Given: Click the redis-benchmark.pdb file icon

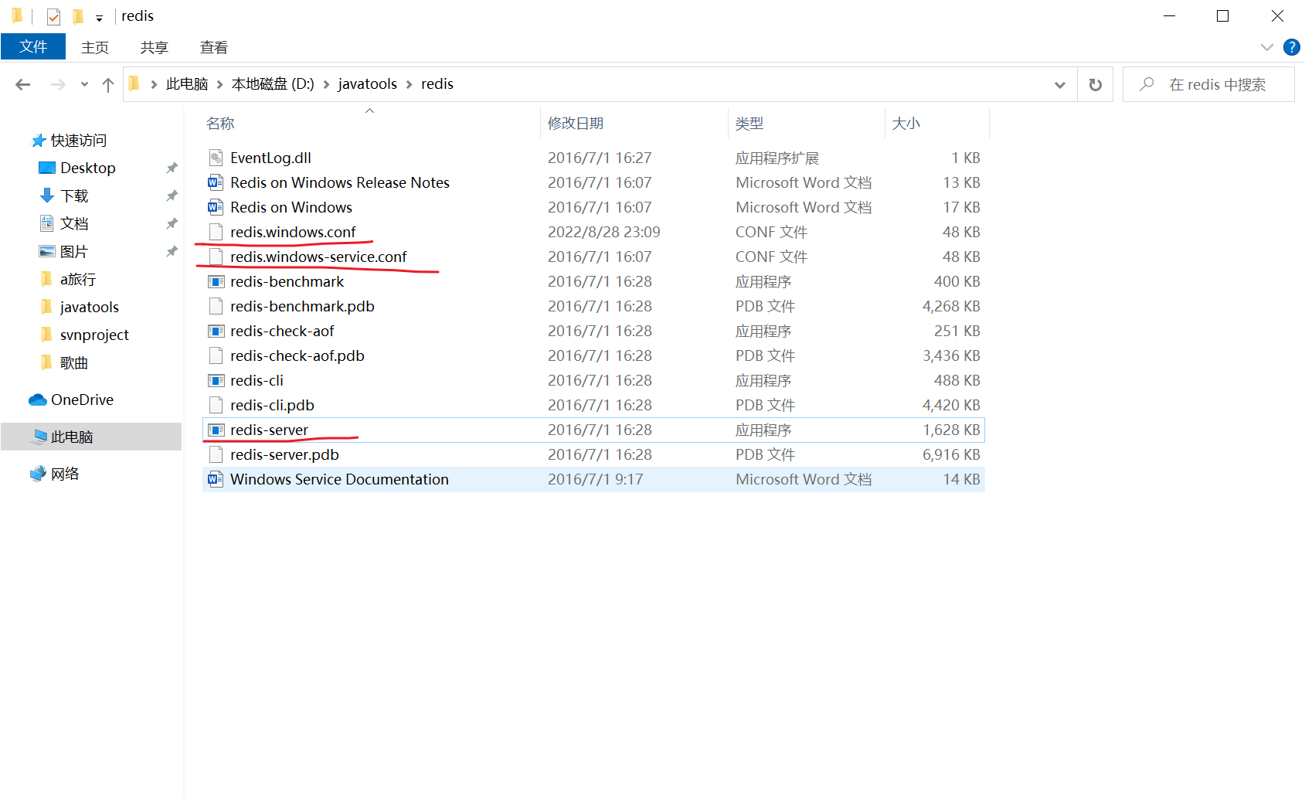Looking at the screenshot, I should pyautogui.click(x=216, y=306).
